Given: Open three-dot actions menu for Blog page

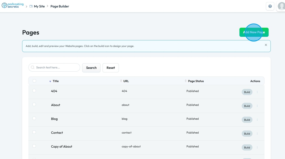Looking at the screenshot, I should pos(257,120).
